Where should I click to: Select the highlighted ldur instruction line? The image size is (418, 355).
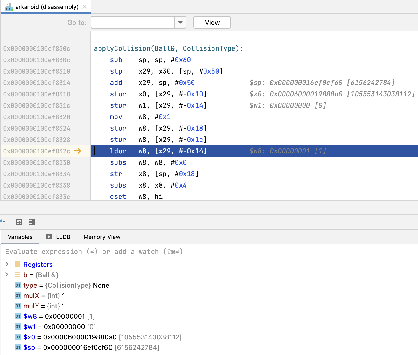coord(182,151)
